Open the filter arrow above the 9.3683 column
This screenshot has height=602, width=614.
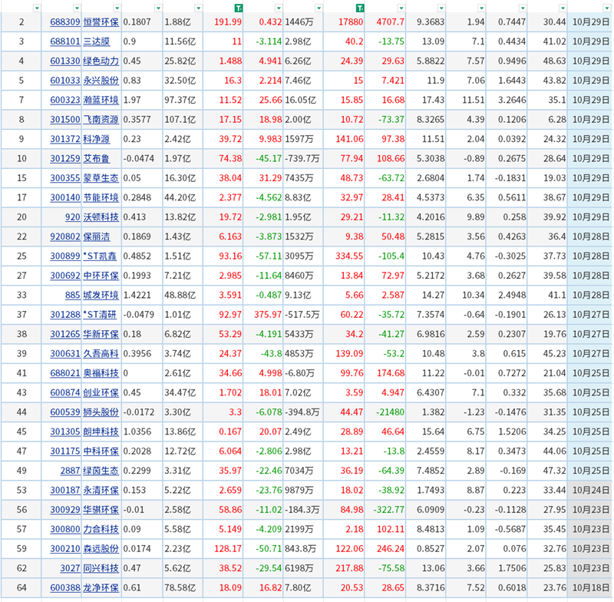click(443, 8)
